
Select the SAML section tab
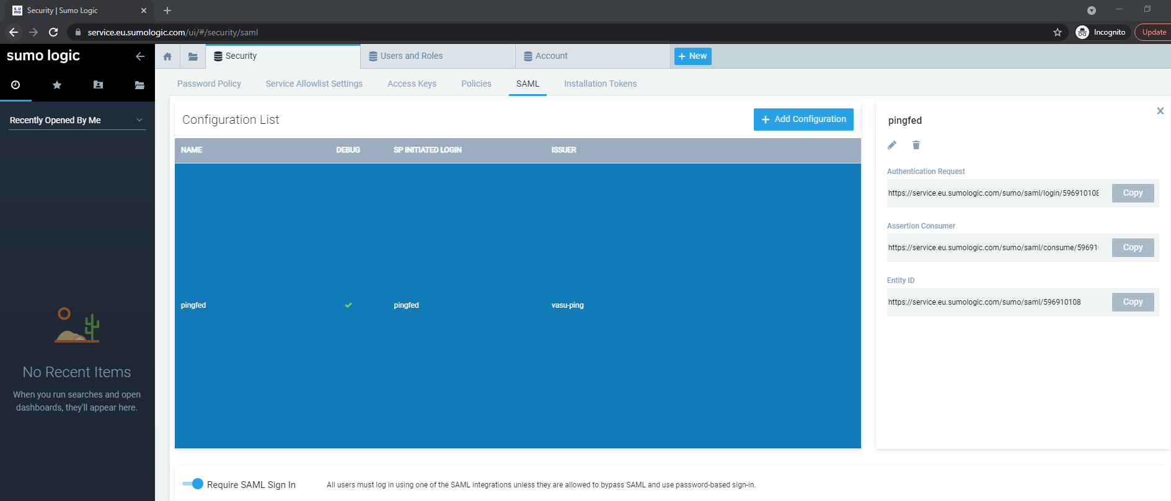click(x=528, y=84)
